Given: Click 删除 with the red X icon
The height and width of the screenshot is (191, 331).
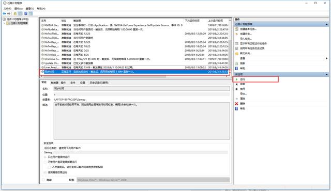Looking at the screenshot, I should coord(243,104).
